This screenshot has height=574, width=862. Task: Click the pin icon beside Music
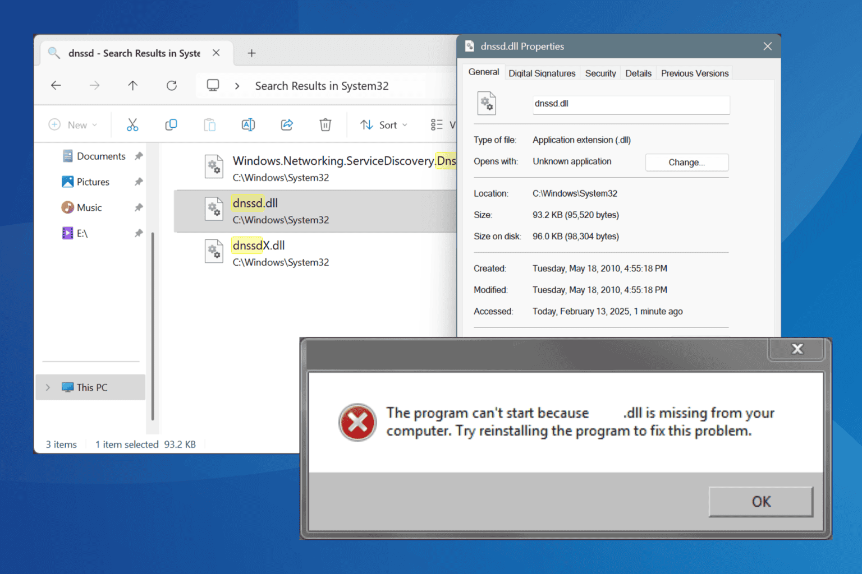[139, 207]
